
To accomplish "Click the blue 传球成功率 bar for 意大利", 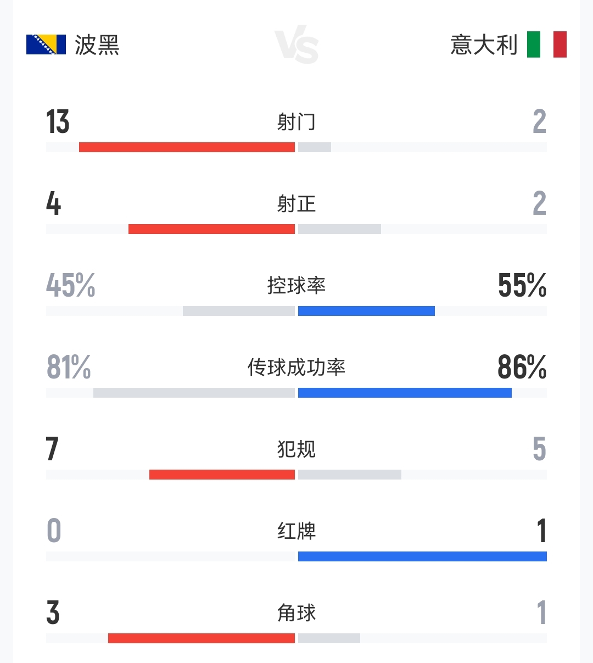I will pos(405,393).
